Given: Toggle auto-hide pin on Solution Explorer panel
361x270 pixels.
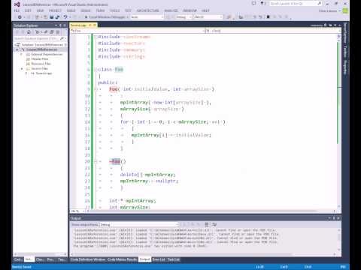Looking at the screenshot, I should [x=60, y=25].
